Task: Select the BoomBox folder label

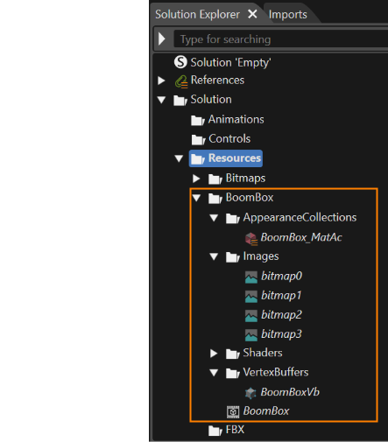Action: 250,198
